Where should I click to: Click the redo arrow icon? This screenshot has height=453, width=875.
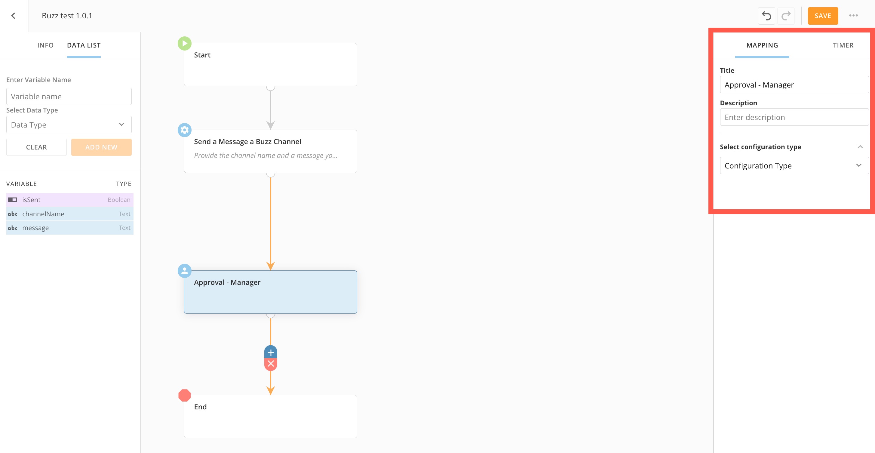tap(786, 16)
